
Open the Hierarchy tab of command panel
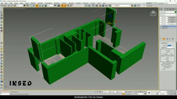coord(166,9)
